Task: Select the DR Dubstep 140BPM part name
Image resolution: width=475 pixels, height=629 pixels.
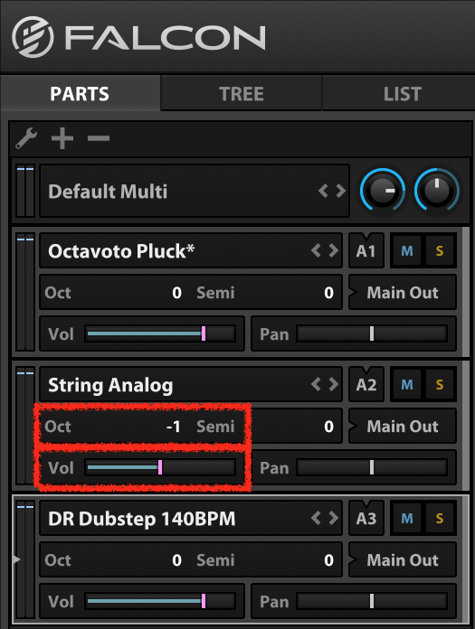Action: [x=142, y=519]
